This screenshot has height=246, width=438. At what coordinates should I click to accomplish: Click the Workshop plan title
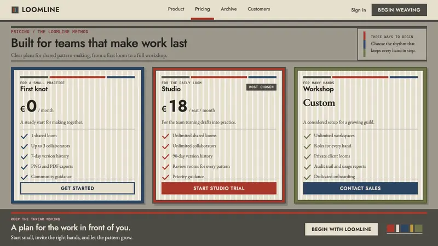[x=318, y=89]
